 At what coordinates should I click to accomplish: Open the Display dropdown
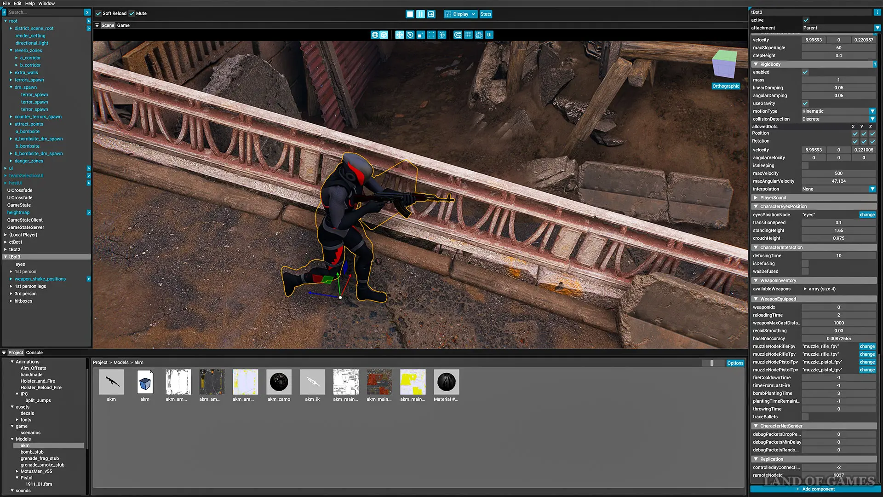click(460, 14)
